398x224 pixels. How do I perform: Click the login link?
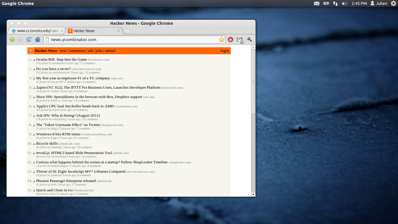click(x=225, y=51)
